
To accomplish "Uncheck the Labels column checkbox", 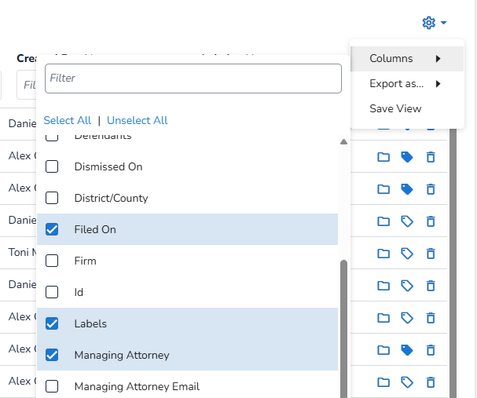I will pyautogui.click(x=52, y=323).
